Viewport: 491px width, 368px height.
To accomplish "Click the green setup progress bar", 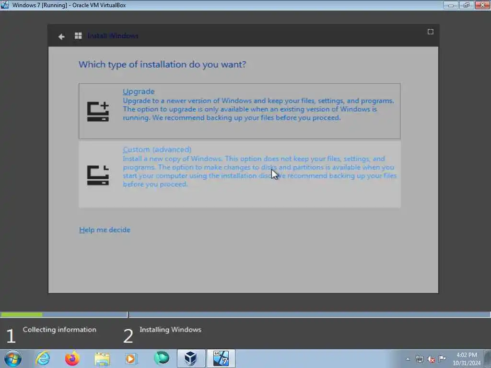I will 21,314.
